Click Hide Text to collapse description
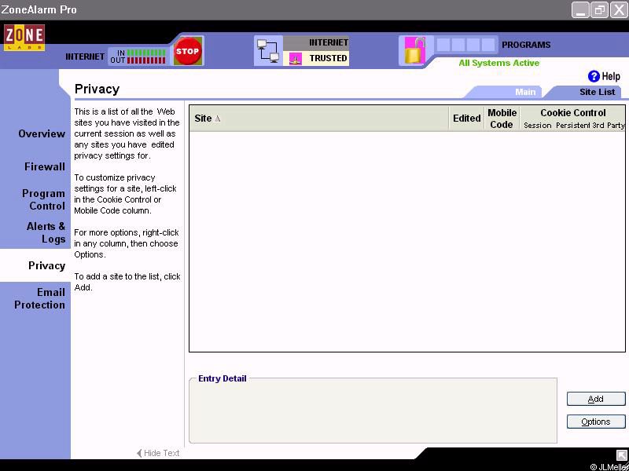Screen dimensions: 629x471 (158, 453)
